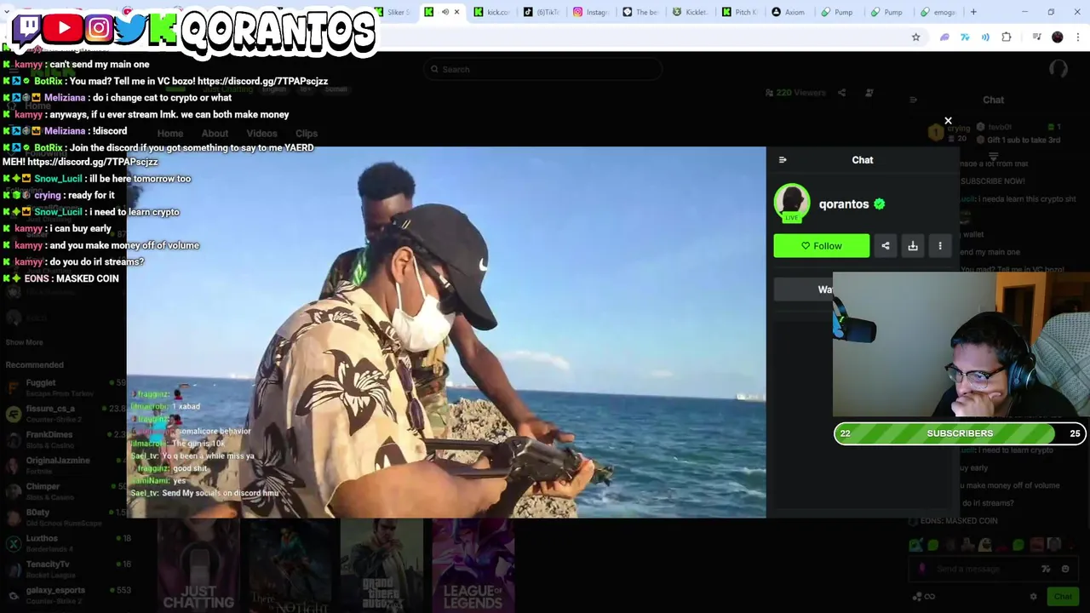Click the Kick search field
1090x613 pixels.
pos(543,69)
